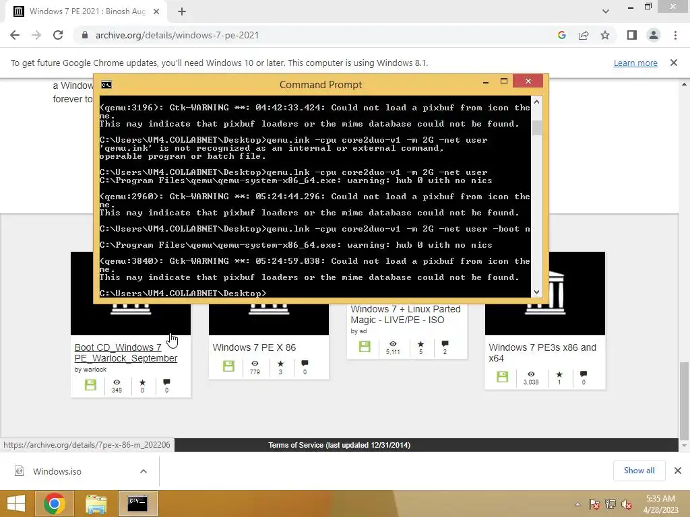Click the 'by warlock' author text
The image size is (690, 517).
click(x=90, y=370)
